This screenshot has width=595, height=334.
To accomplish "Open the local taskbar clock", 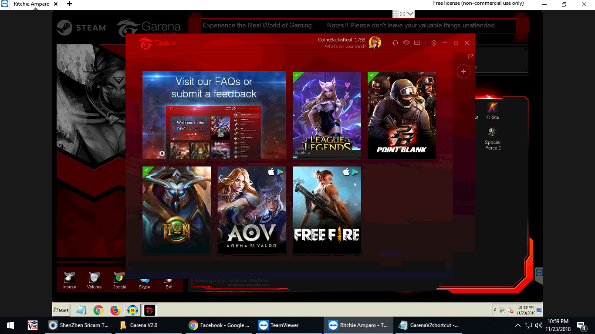I will (x=558, y=325).
